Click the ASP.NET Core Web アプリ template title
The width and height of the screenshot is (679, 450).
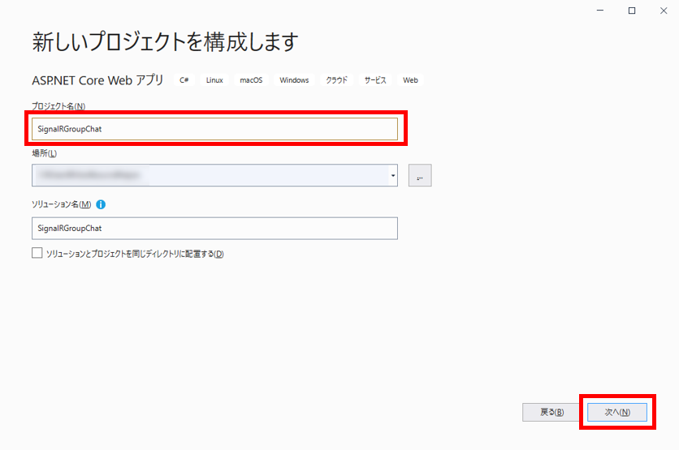(x=97, y=80)
